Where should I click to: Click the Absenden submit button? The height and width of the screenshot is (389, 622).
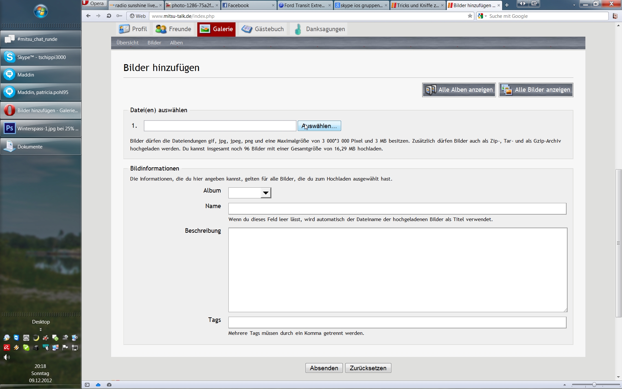pos(324,368)
